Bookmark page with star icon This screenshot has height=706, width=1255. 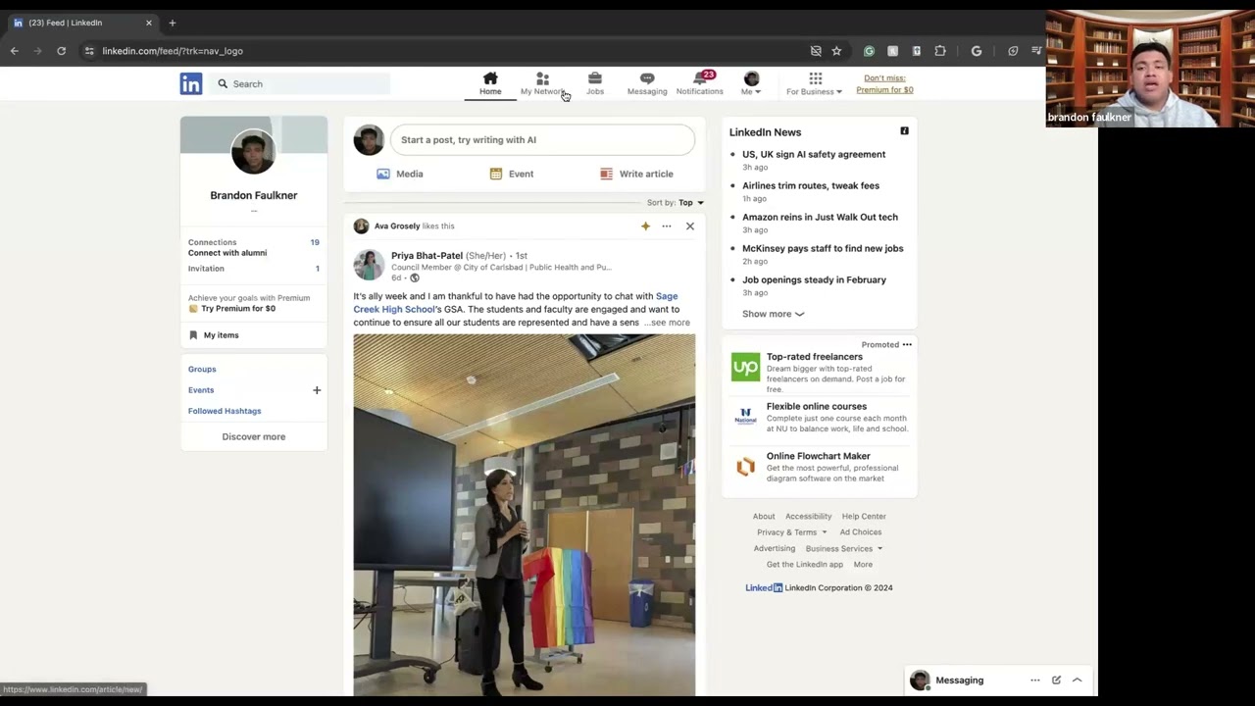click(x=836, y=51)
